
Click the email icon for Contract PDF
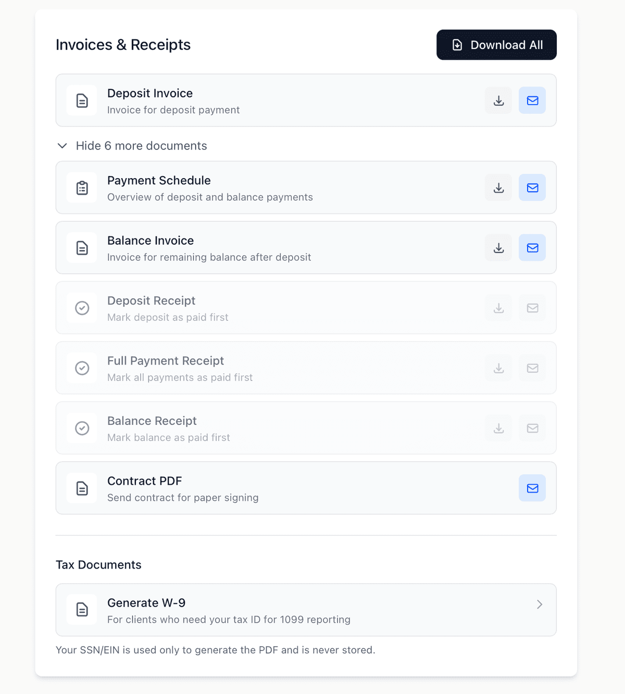coord(532,488)
